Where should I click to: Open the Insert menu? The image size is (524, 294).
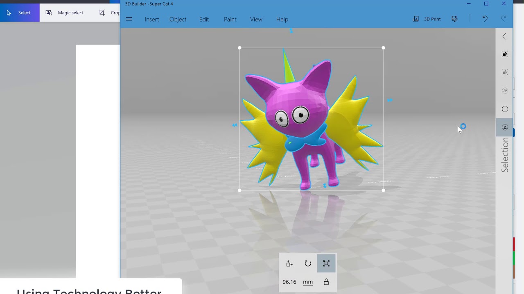[x=151, y=19]
